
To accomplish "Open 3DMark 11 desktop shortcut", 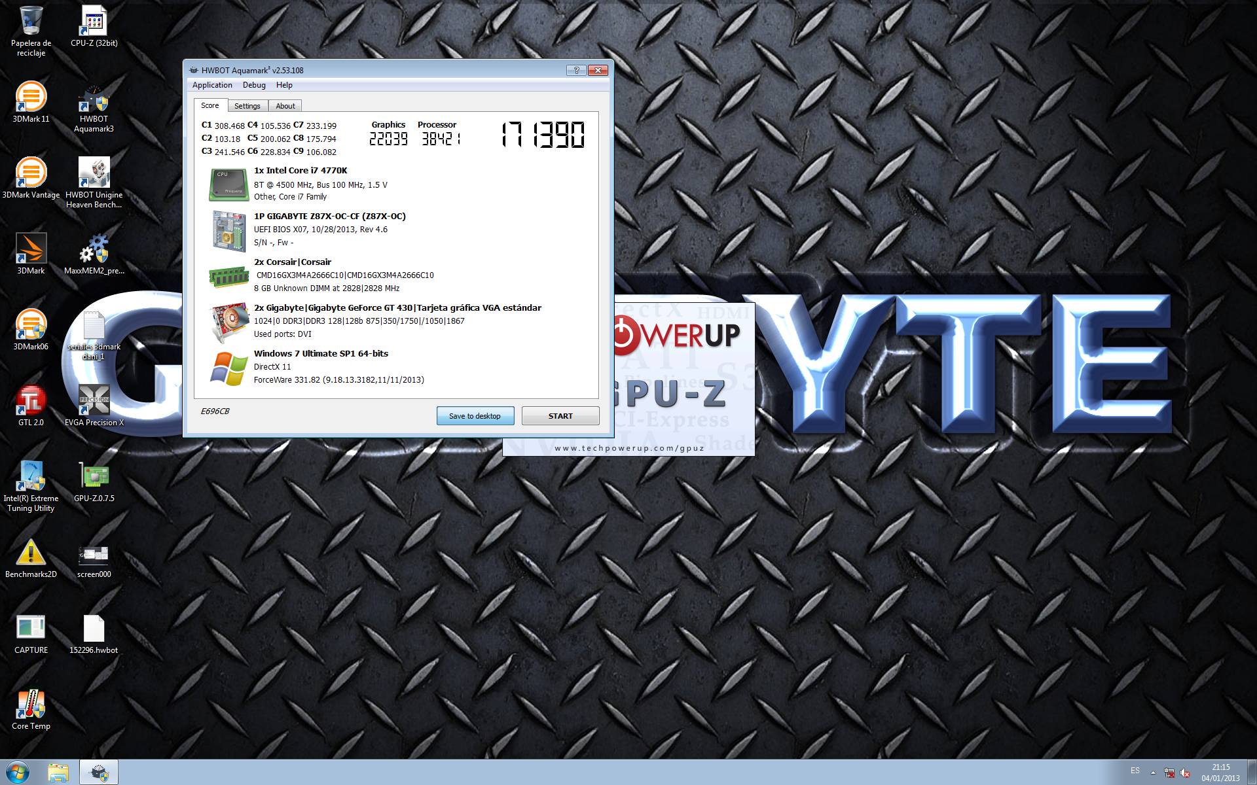I will (31, 102).
